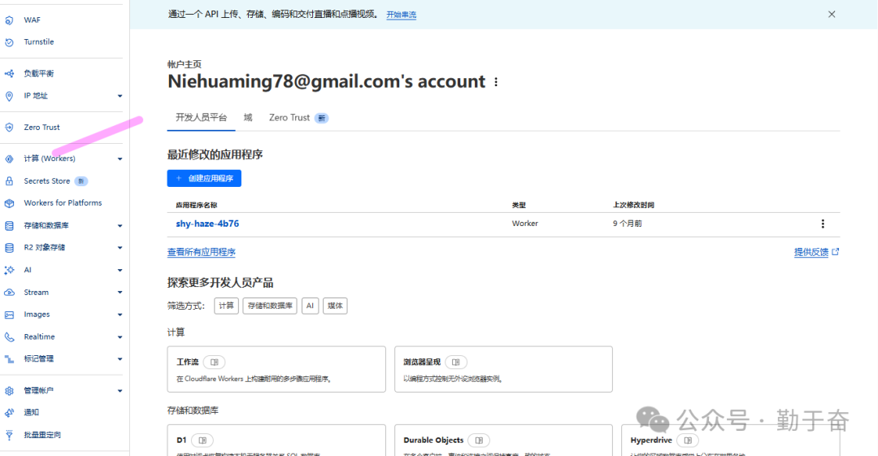Image resolution: width=878 pixels, height=456 pixels.
Task: Open Turnstile in the sidebar
Action: (x=39, y=42)
